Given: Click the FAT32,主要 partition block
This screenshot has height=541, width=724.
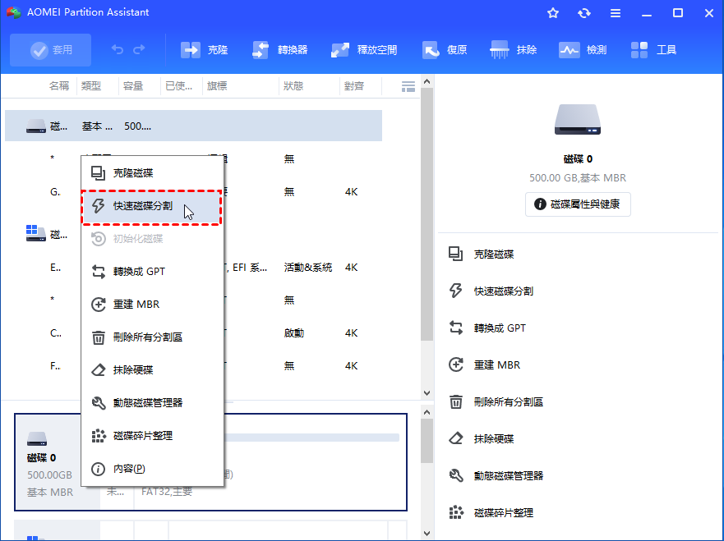Looking at the screenshot, I should (270, 462).
